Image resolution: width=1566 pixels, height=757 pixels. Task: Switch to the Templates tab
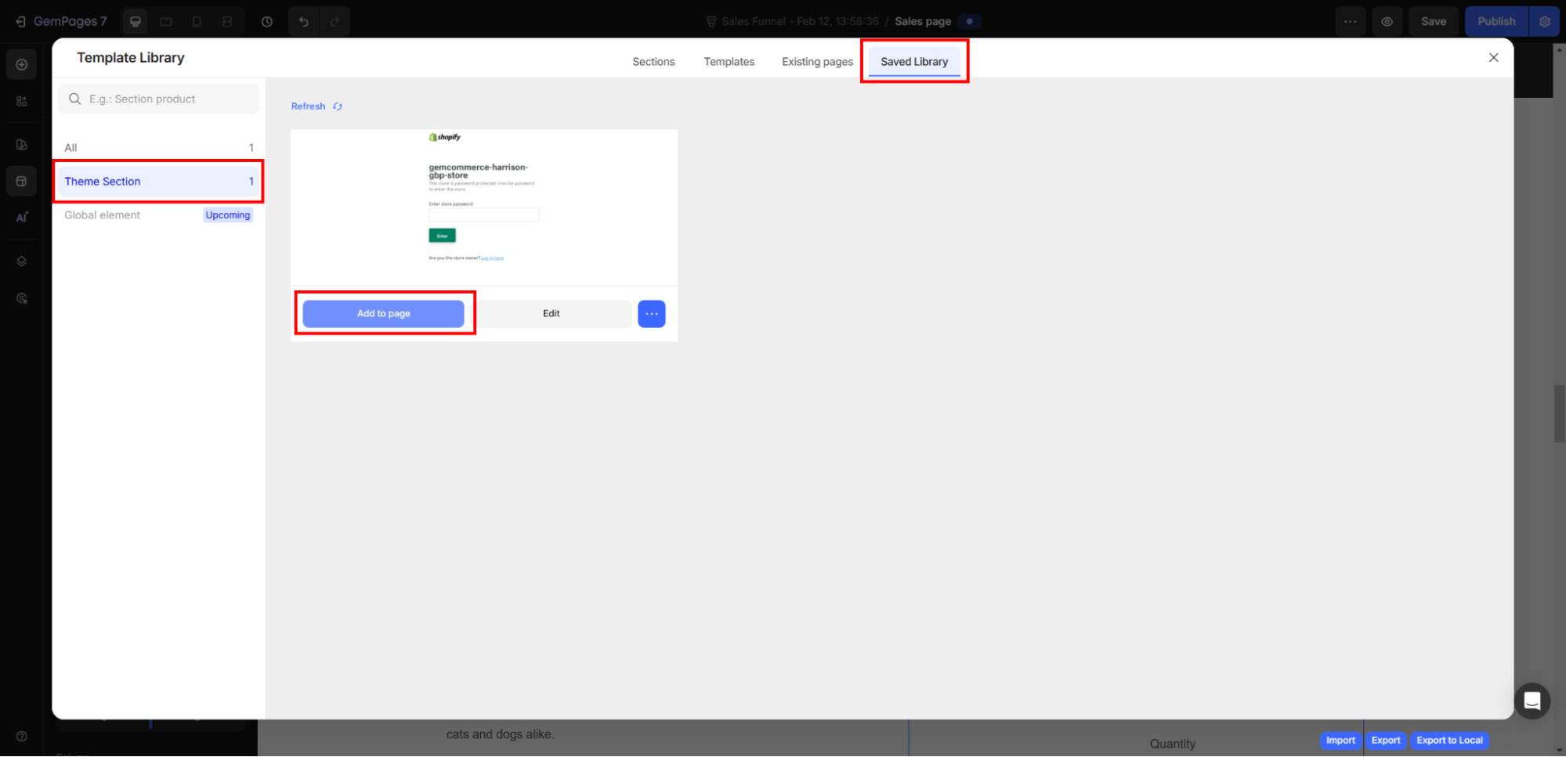click(x=729, y=61)
